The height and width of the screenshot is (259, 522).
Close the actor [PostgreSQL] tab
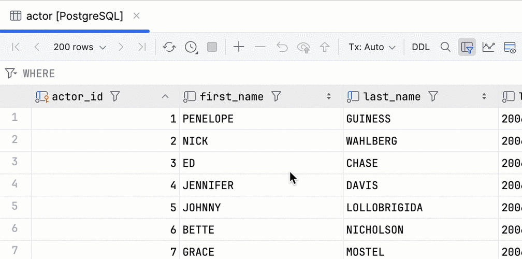136,16
